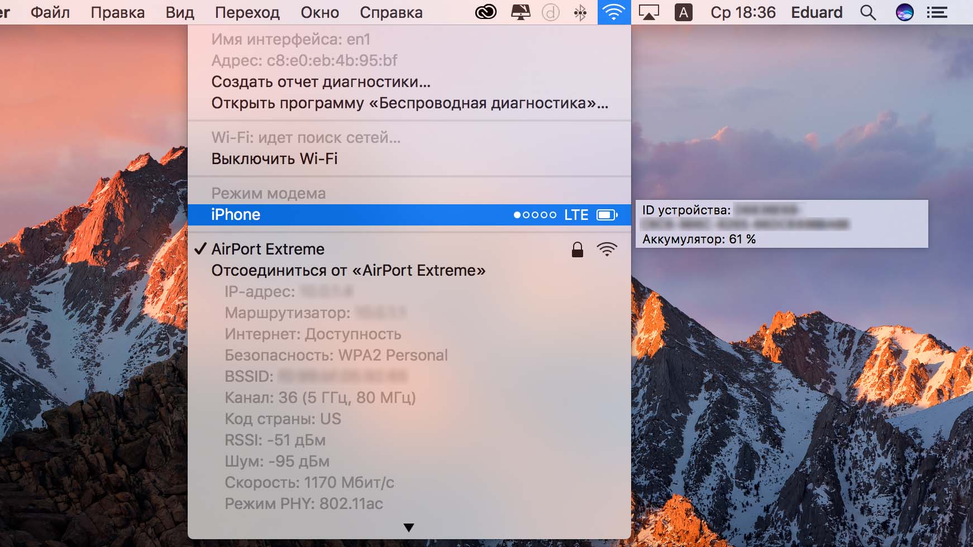Click the Канал: 36 line
Viewport: 973px width, 547px height.
(x=320, y=398)
